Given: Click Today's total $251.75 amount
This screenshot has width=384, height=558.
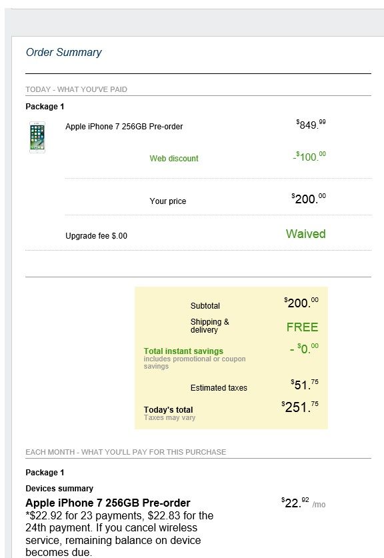Looking at the screenshot, I should click(x=299, y=407).
